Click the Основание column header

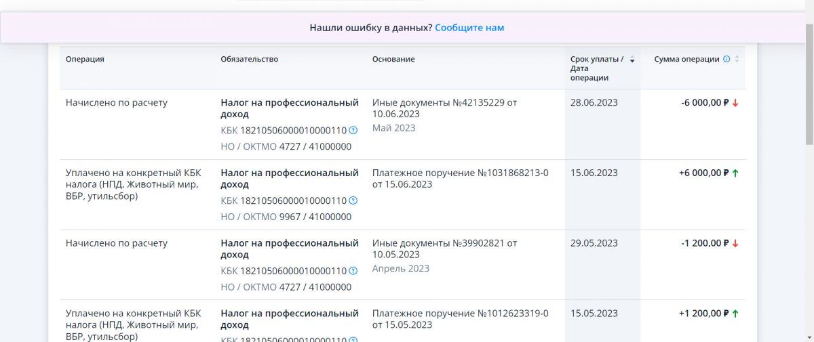pos(393,60)
